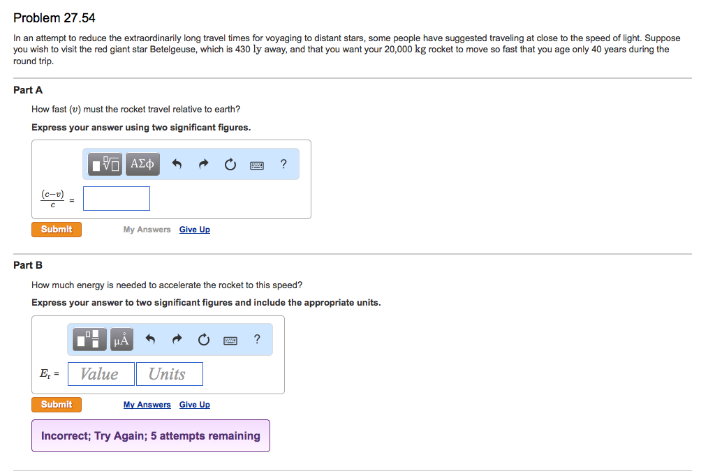Open units symbols (μÅ) in Part B
708x471 pixels.
tap(121, 340)
